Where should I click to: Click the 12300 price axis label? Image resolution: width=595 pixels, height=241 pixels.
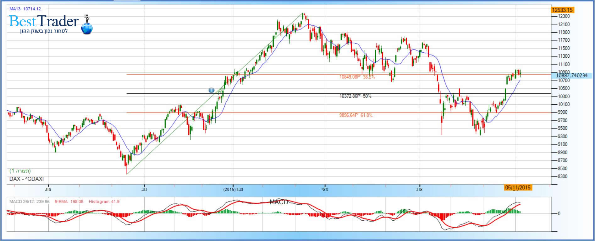click(564, 16)
